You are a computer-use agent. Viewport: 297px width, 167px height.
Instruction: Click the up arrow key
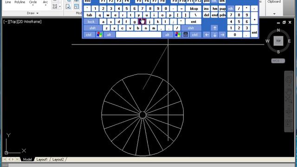(214, 28)
